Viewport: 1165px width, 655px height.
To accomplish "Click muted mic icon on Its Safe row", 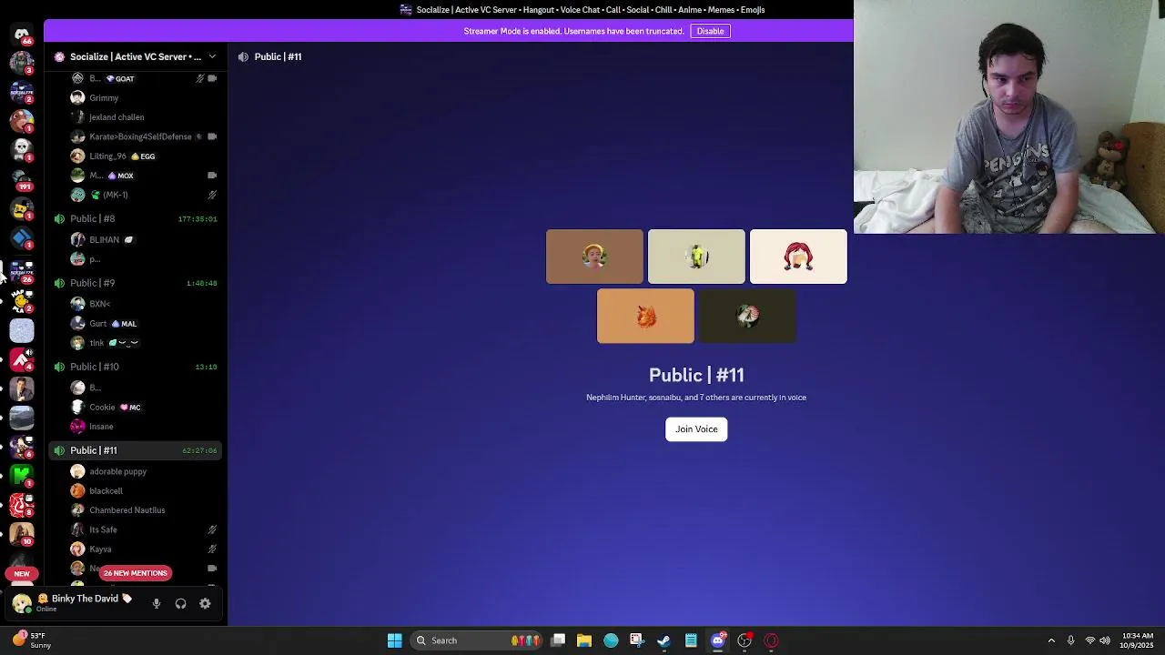I will pyautogui.click(x=212, y=529).
